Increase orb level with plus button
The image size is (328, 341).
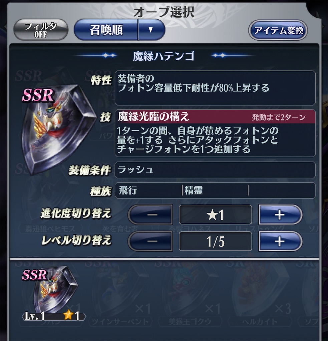point(280,241)
